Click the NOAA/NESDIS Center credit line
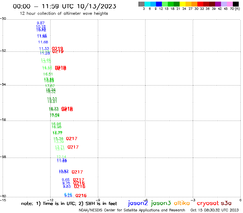This screenshot has width=243, height=213. [x=132, y=210]
